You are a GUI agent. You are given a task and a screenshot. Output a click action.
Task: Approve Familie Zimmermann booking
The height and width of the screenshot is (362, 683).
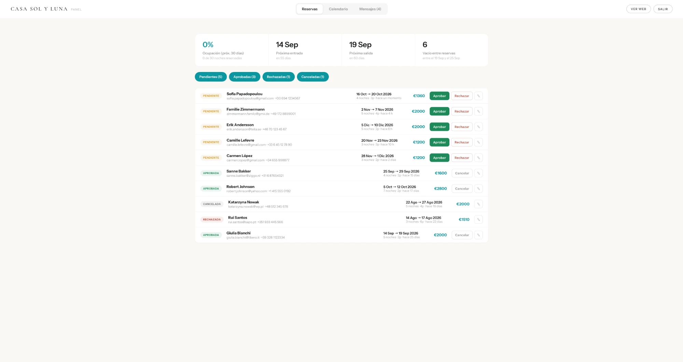point(440,111)
